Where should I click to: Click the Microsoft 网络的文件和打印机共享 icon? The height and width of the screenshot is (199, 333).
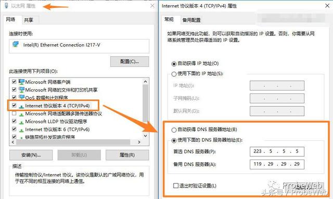pos(21,89)
